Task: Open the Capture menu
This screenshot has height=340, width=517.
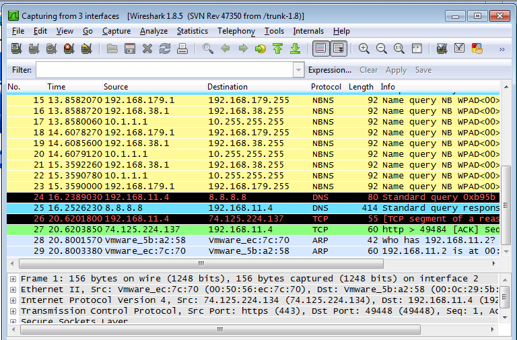Action: pos(116,31)
